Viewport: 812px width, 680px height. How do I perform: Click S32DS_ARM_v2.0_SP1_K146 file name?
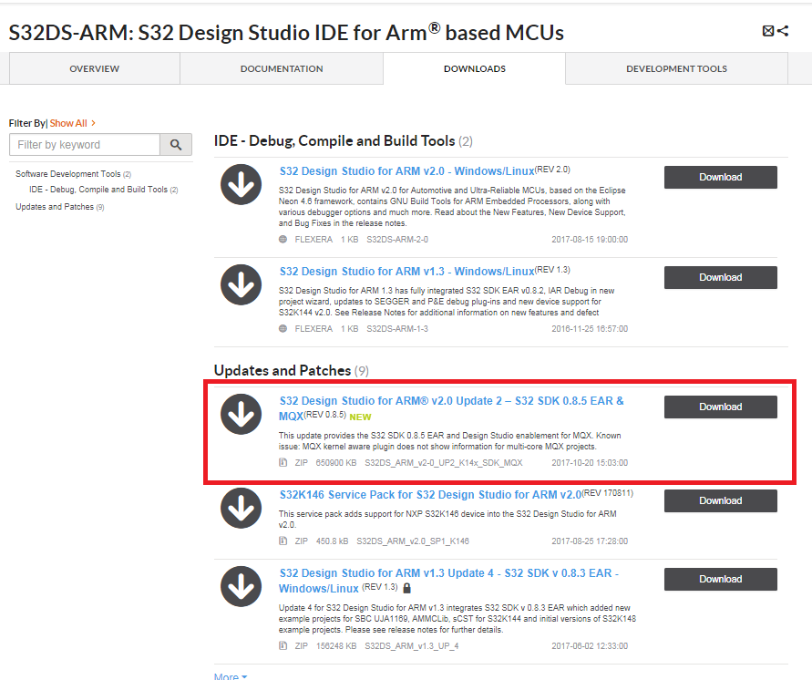(413, 541)
